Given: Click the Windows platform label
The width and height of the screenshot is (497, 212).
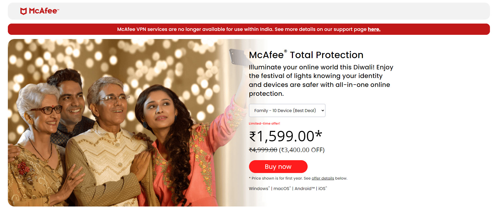Looking at the screenshot, I should pos(258,189).
